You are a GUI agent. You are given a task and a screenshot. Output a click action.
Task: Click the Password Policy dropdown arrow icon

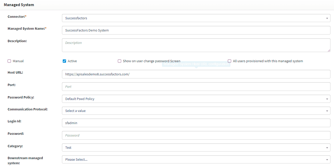click(x=327, y=99)
